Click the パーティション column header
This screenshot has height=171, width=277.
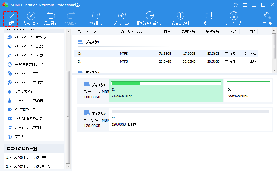(x=87, y=31)
